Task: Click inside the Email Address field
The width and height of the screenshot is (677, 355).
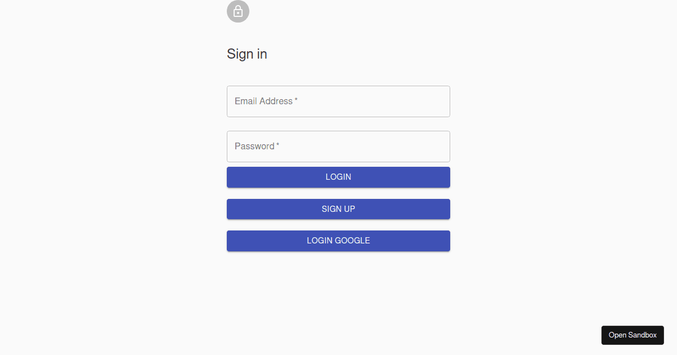Action: tap(338, 101)
